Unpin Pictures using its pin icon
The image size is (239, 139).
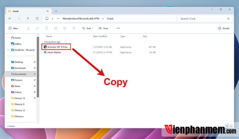(x=35, y=80)
